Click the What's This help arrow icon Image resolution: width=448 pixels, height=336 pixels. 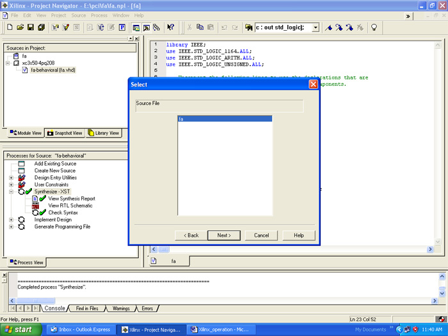(171, 27)
